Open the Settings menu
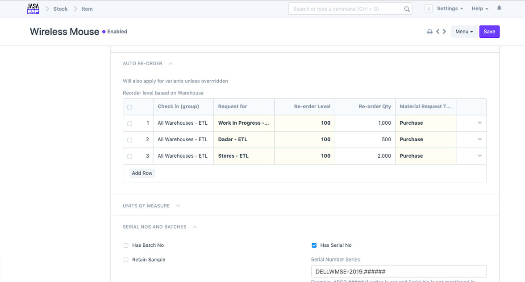 pyautogui.click(x=450, y=9)
